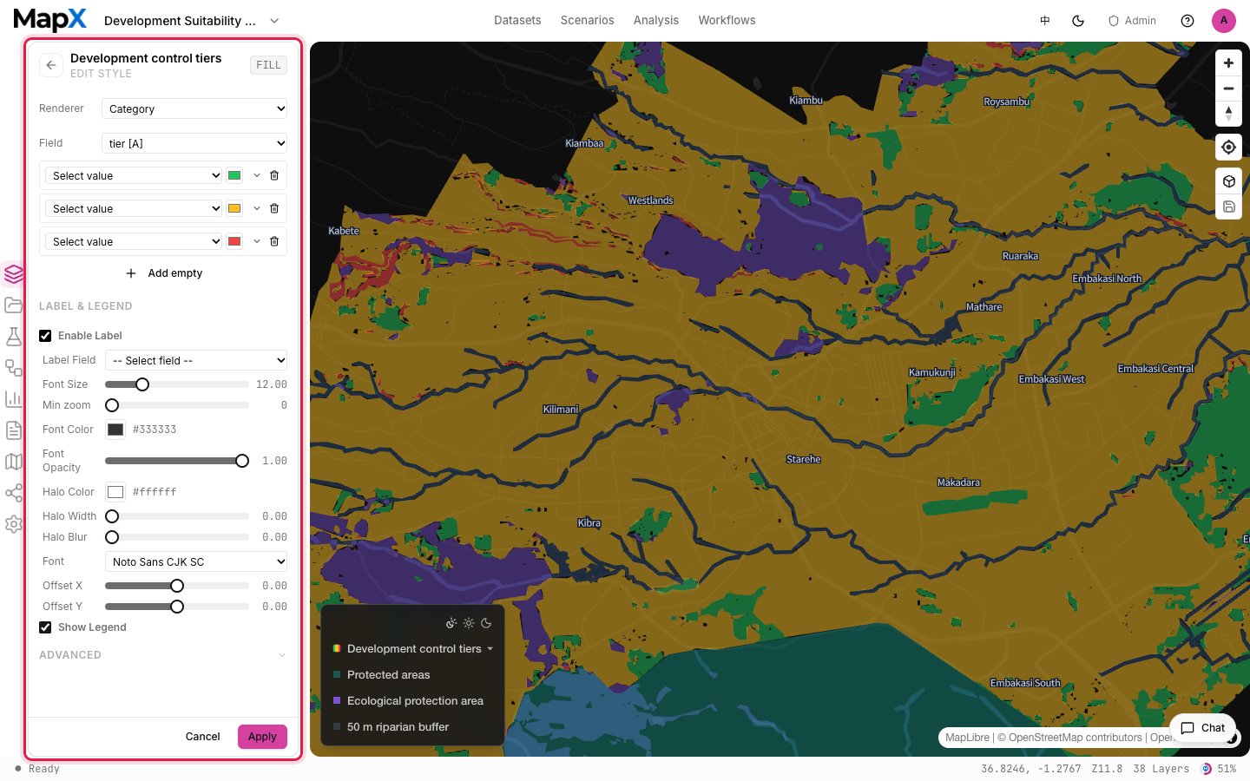
Task: Click green category color swatch
Action: pos(234,175)
